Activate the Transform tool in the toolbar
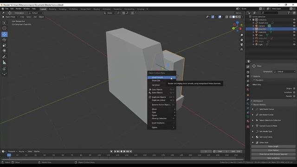The image size is (297, 167). 4,51
